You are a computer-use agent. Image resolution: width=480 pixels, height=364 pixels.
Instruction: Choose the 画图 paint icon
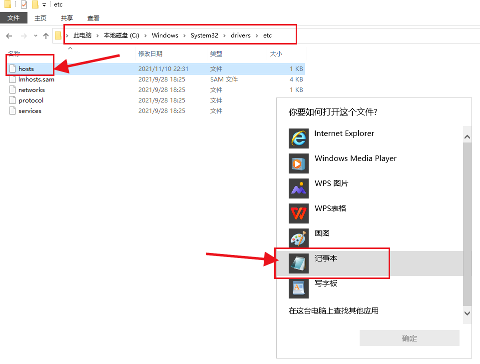click(299, 238)
